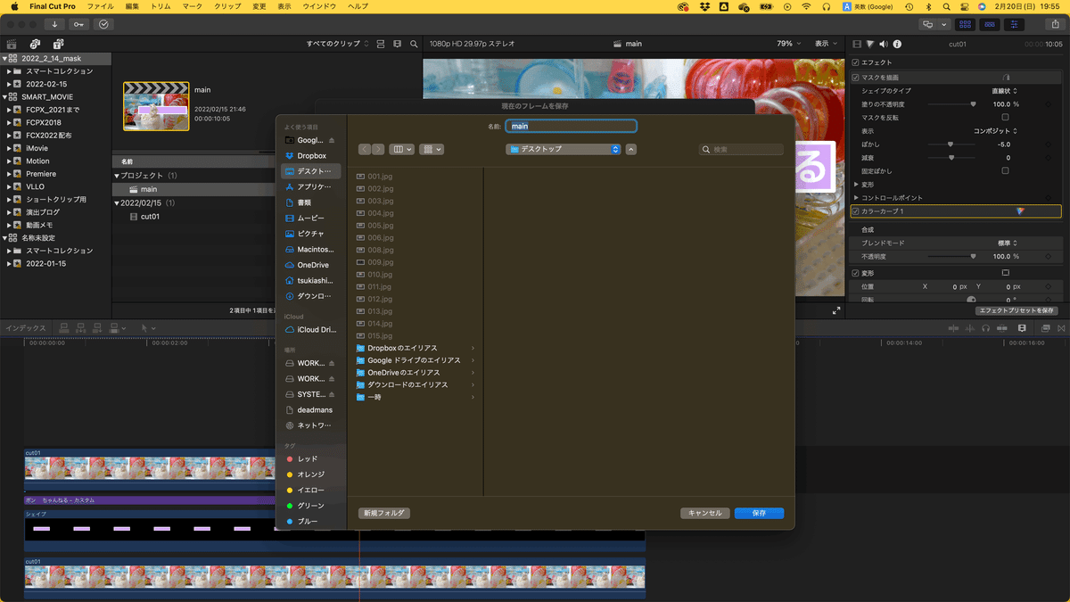Click the 保存 save button
Viewport: 1070px width, 602px height.
click(x=759, y=513)
